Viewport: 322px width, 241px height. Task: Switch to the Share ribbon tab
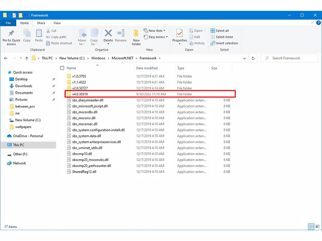(41, 23)
